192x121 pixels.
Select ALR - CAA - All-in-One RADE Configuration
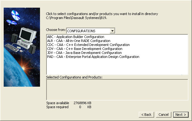coord(79,41)
